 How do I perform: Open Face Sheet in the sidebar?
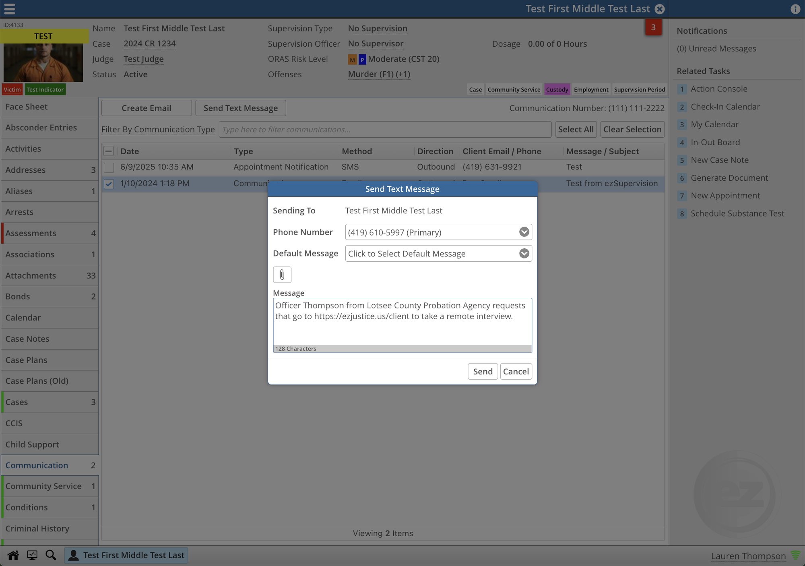click(x=50, y=107)
